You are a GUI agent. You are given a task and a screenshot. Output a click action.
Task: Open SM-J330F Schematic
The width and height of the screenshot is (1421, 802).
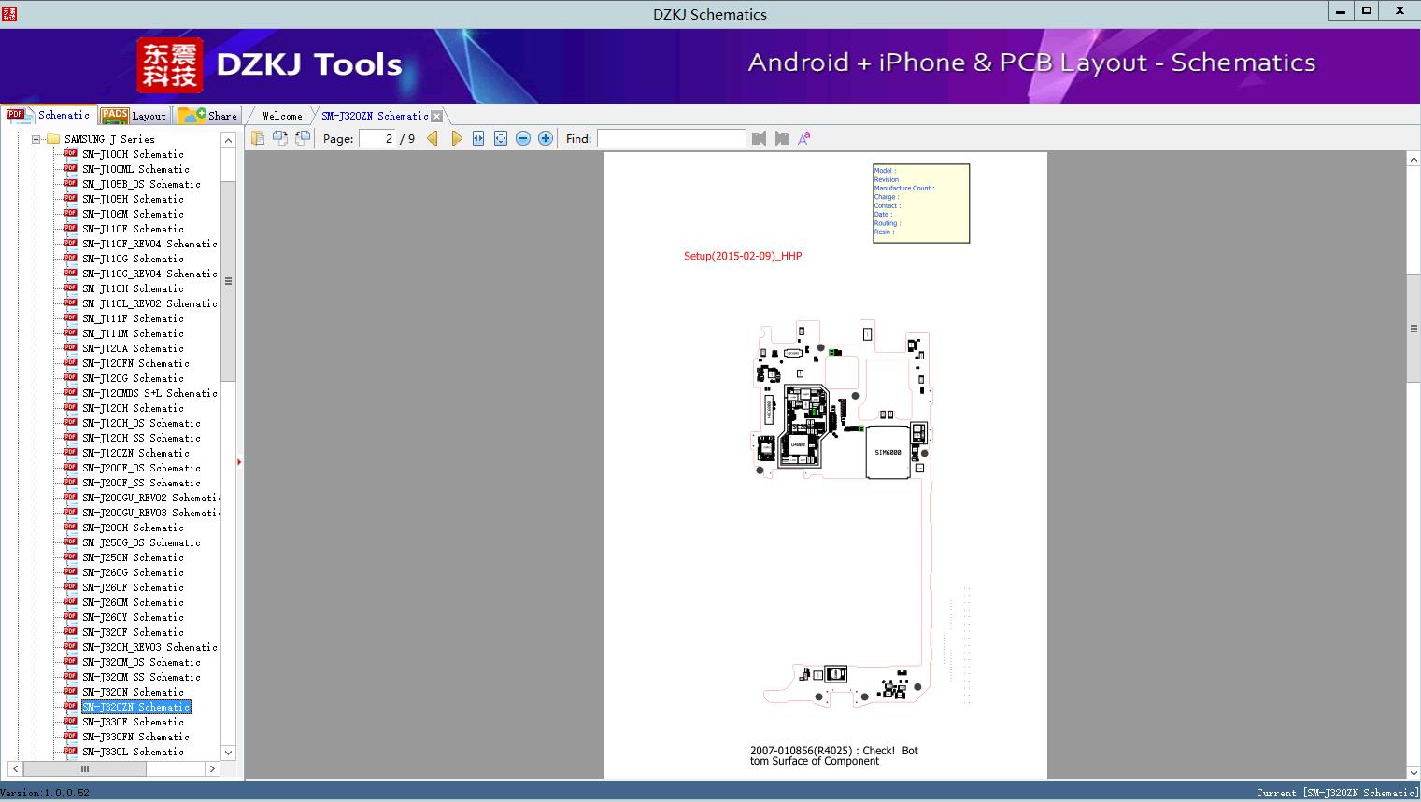133,722
